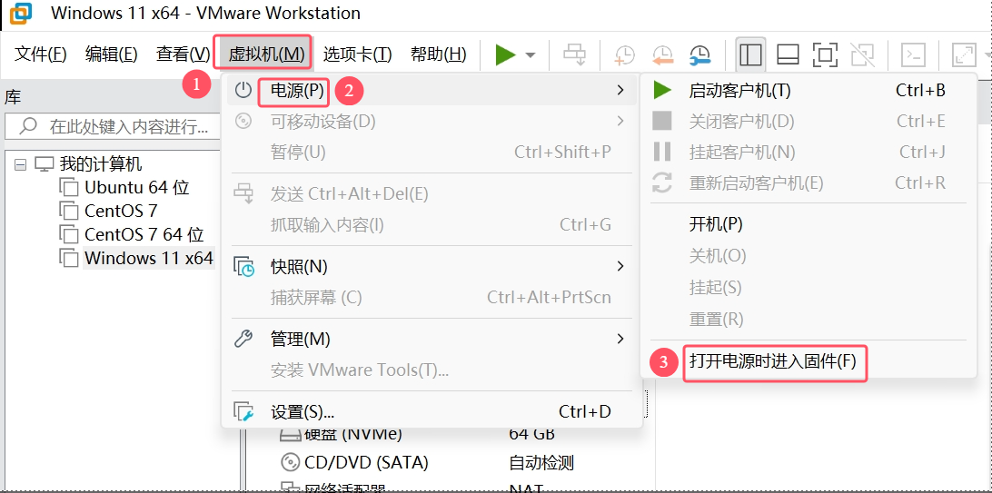Image resolution: width=992 pixels, height=493 pixels.
Task: Click the green power-on play icon in toolbar
Action: pyautogui.click(x=505, y=54)
